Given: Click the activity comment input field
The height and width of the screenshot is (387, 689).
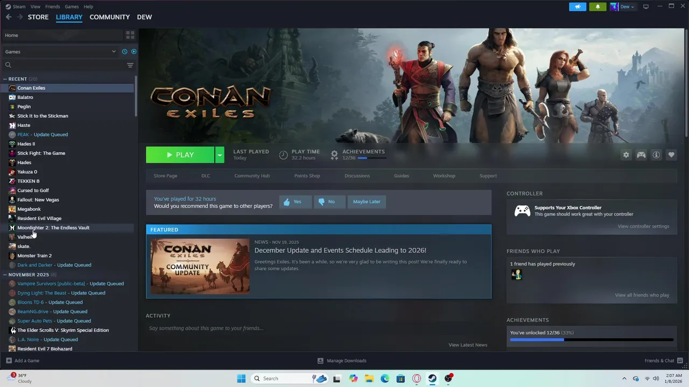Looking at the screenshot, I should [319, 328].
